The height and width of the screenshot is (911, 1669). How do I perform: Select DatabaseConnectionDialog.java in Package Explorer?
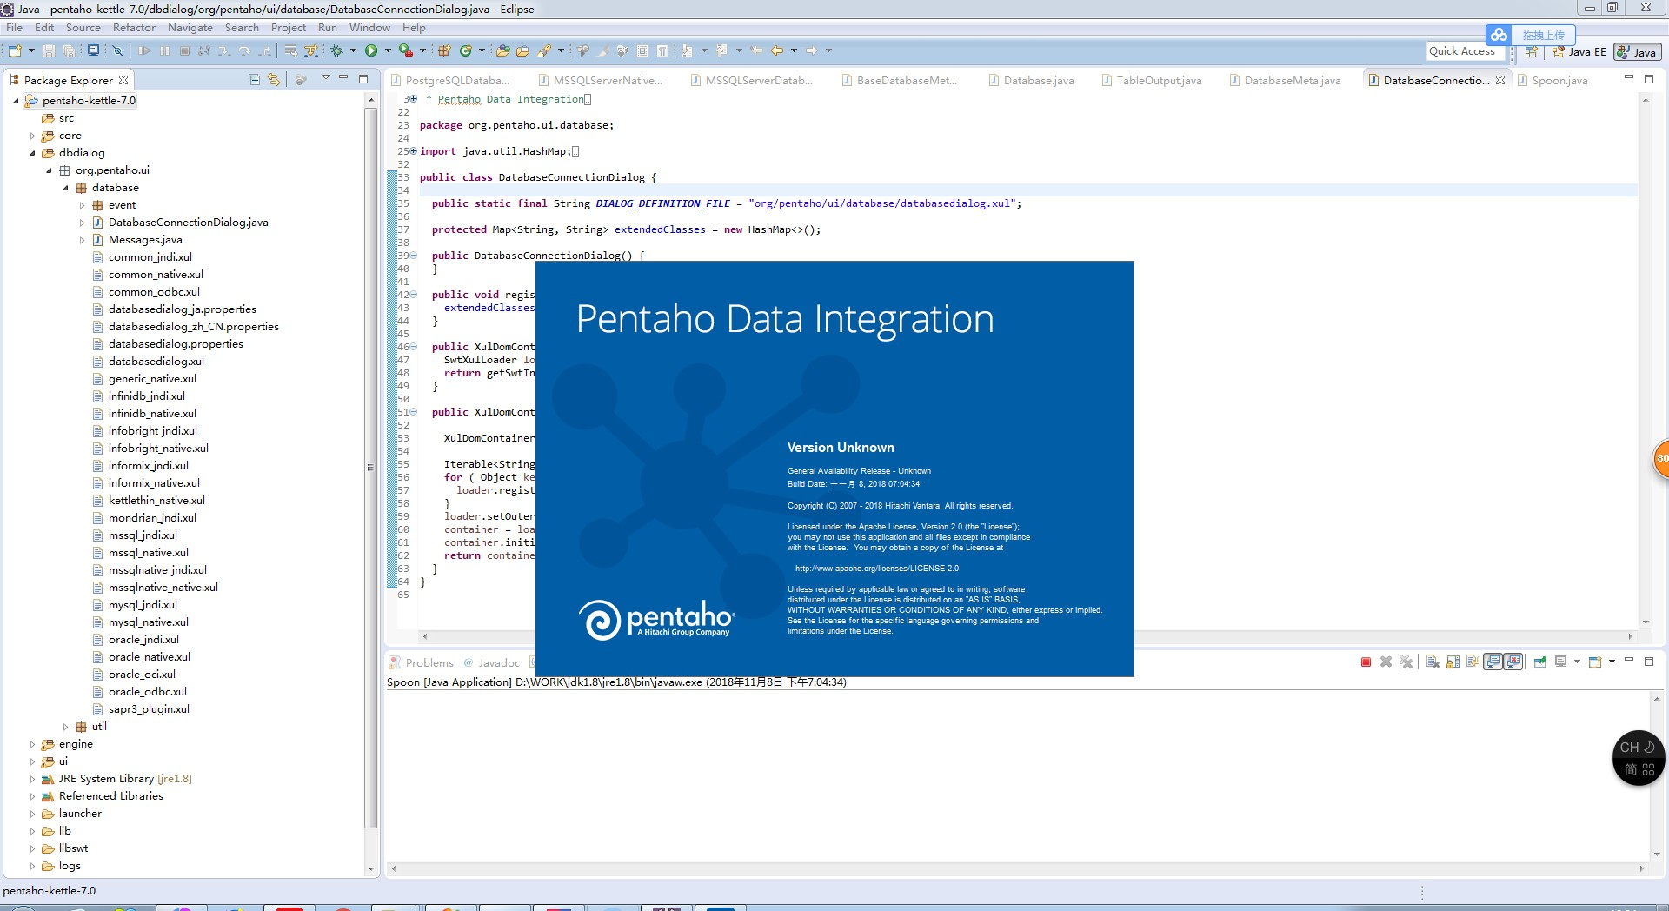(x=188, y=223)
